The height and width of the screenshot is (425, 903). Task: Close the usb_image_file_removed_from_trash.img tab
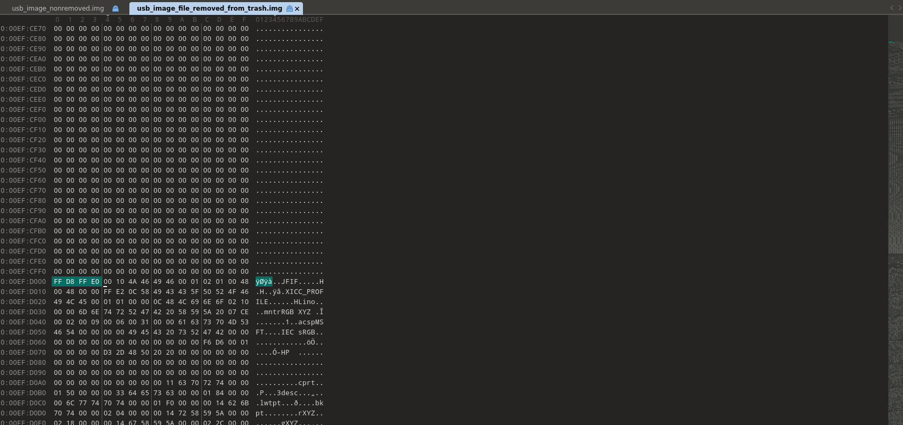pos(297,9)
